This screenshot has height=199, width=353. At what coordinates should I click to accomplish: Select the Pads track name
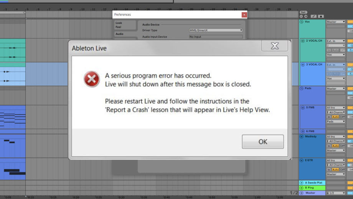308,88
